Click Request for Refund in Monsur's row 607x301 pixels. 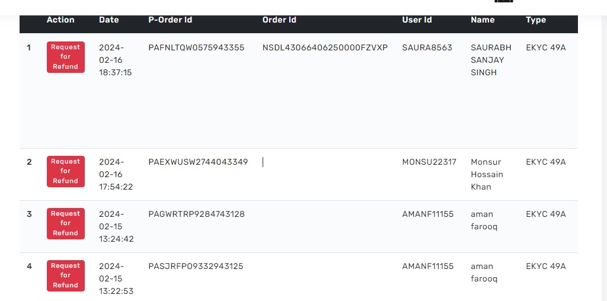pos(65,171)
